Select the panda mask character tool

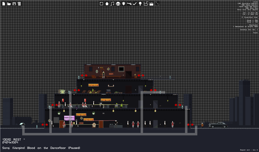[118, 4]
